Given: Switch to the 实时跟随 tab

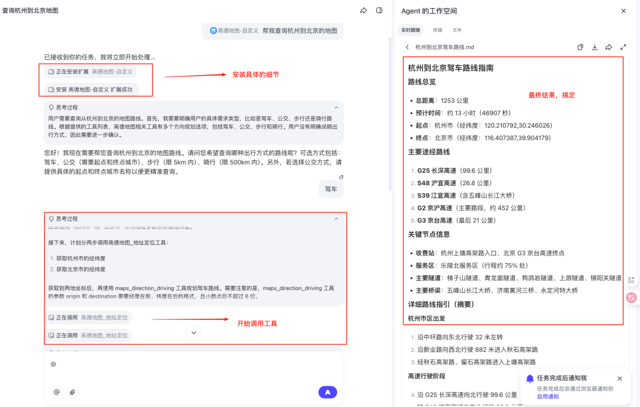Looking at the screenshot, I should (x=410, y=30).
